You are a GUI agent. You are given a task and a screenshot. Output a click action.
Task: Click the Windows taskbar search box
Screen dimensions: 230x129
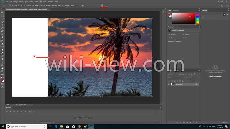[26, 126]
